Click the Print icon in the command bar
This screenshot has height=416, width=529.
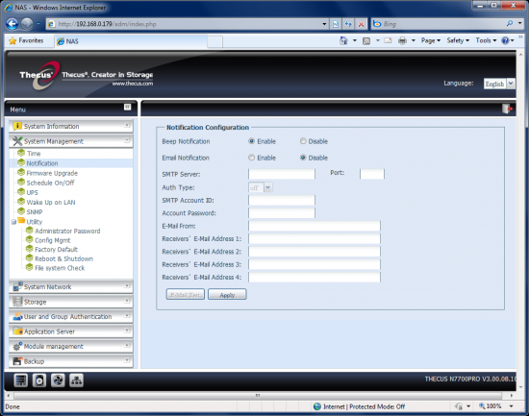[402, 40]
